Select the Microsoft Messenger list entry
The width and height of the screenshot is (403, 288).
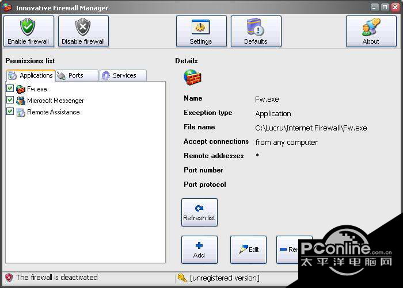point(55,101)
